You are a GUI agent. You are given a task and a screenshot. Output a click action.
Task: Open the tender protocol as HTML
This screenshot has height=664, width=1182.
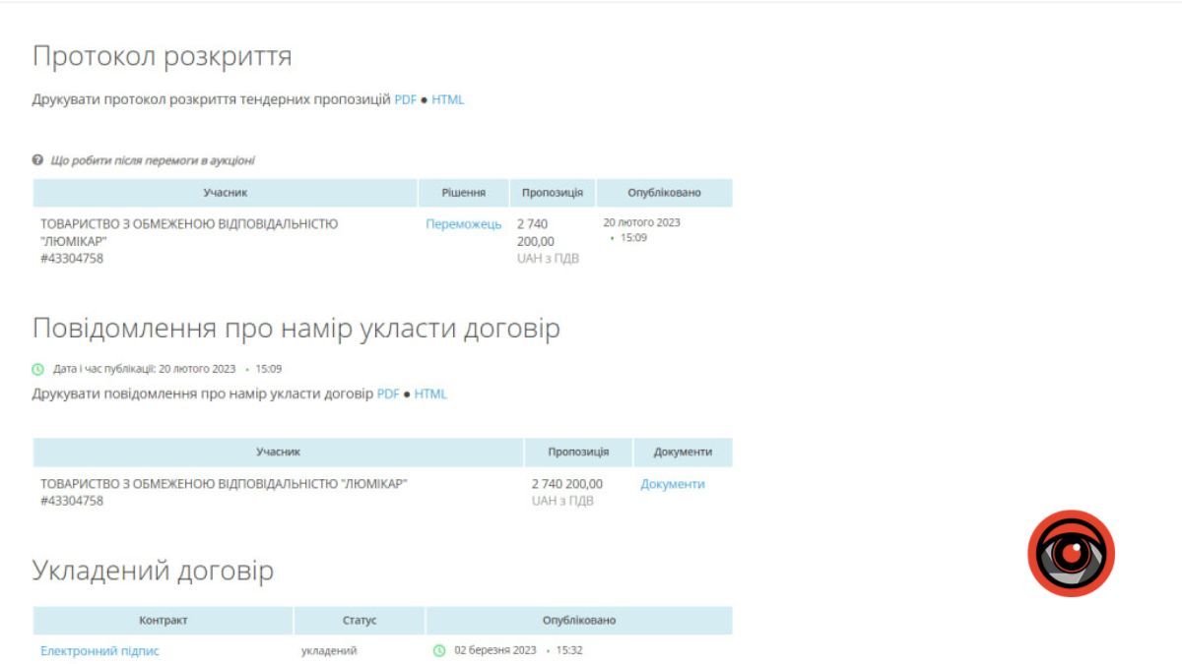click(451, 99)
